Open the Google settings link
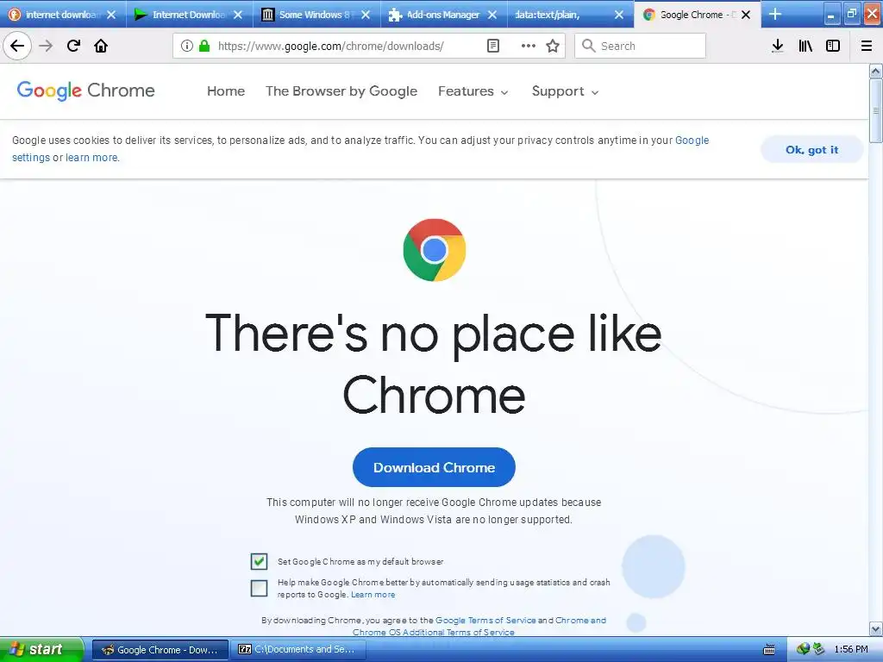Screen dimensions: 883x662 pyautogui.click(x=360, y=149)
